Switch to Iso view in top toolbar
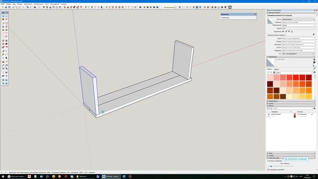 coord(44,7)
